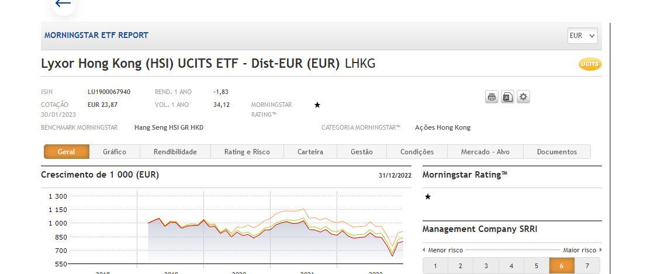Print the ETF report
The image size is (661, 274).
pyautogui.click(x=492, y=97)
